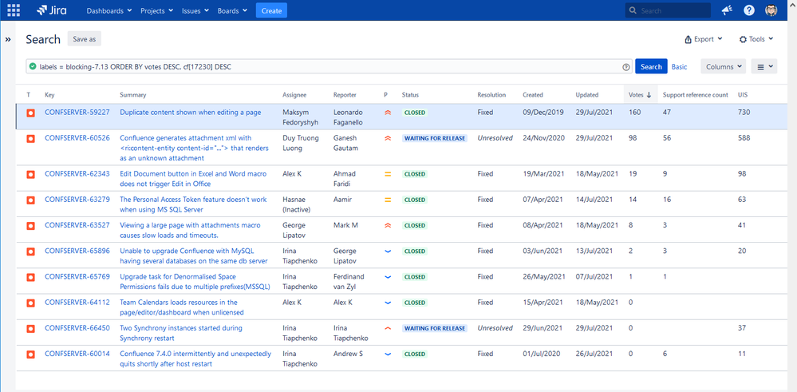
Task: Sort by the Status column header
Action: coord(410,94)
